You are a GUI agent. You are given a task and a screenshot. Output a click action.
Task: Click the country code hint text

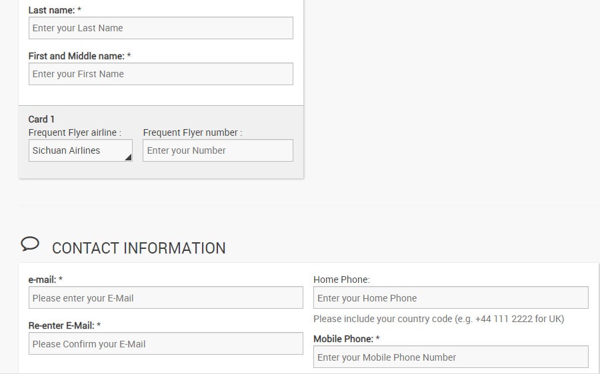[x=439, y=319]
